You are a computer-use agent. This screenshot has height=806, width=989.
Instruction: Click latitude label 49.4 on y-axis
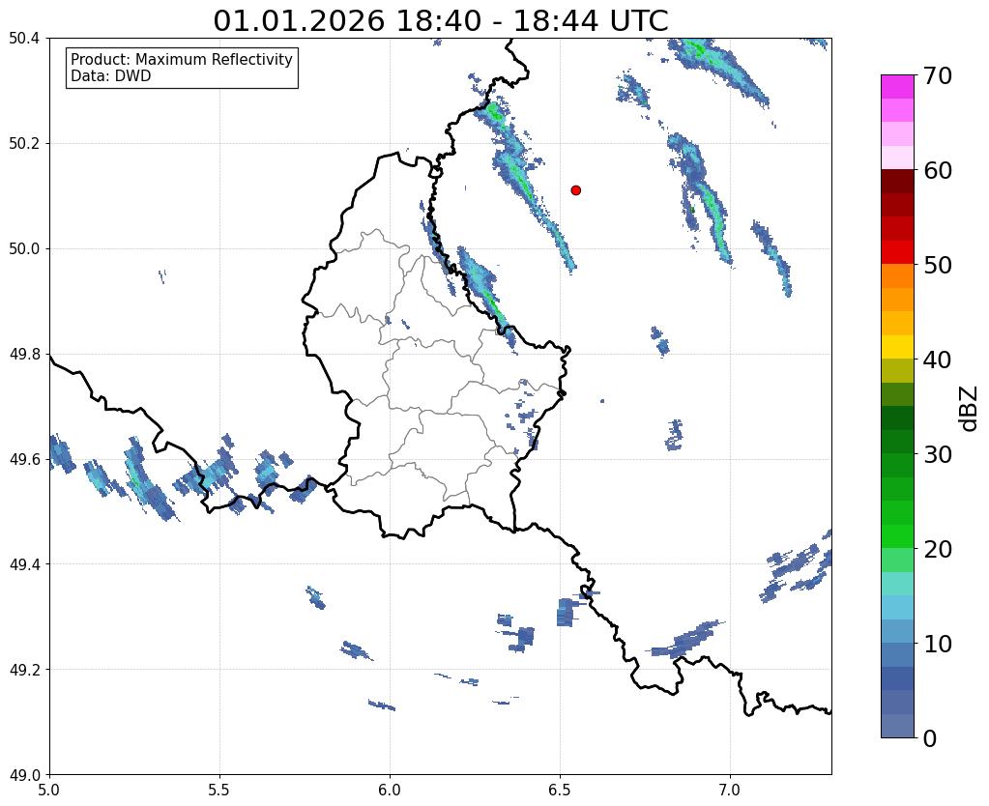point(24,564)
